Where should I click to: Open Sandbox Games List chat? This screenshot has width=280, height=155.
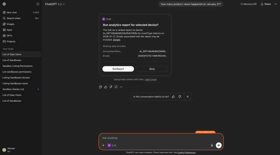21,89
